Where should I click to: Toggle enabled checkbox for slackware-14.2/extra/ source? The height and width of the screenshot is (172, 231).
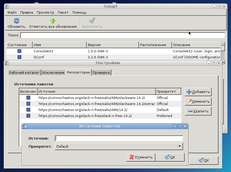(28, 104)
